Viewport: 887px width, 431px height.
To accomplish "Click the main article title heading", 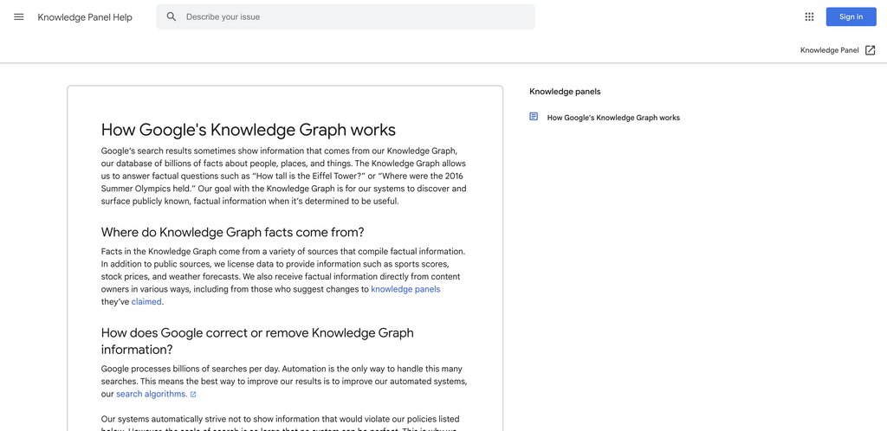I will pyautogui.click(x=249, y=129).
